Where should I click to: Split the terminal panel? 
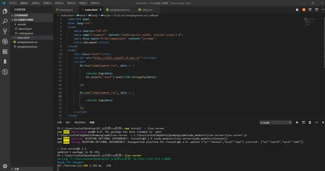303,122
